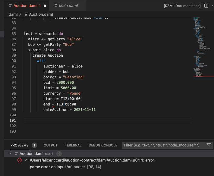Click the file icon beside Auction.daml in Problems

coord(17,154)
